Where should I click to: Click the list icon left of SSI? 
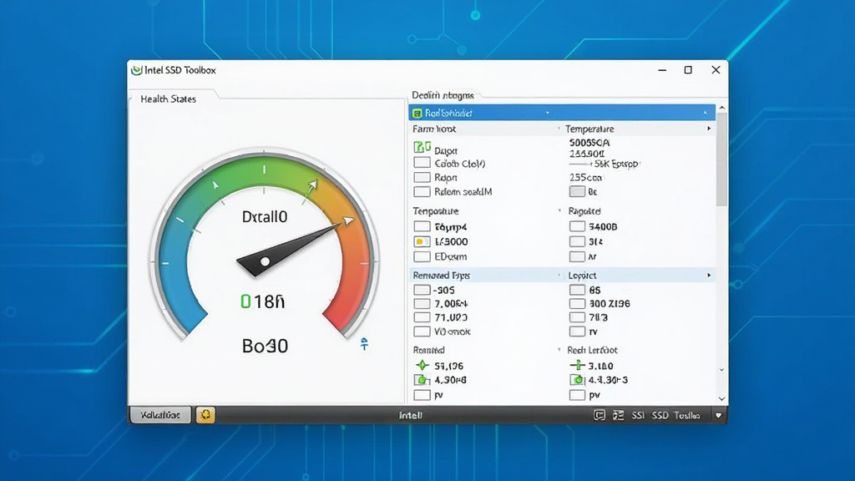point(619,416)
